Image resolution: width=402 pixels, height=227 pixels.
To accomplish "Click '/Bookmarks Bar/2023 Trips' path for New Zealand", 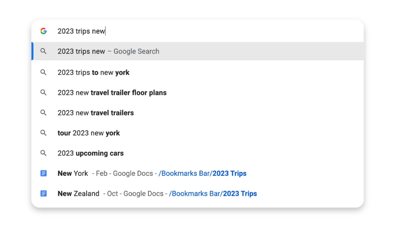I will (x=213, y=193).
